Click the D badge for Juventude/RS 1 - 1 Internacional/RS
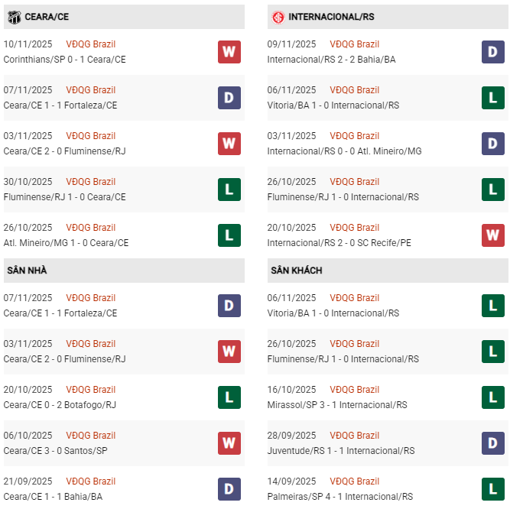This screenshot has height=509, width=510. pyautogui.click(x=493, y=443)
